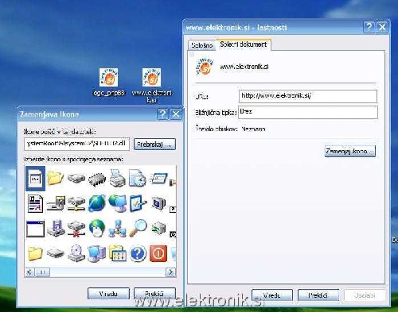Close the lastnosti properties window
The image size is (398, 312).
(382, 27)
